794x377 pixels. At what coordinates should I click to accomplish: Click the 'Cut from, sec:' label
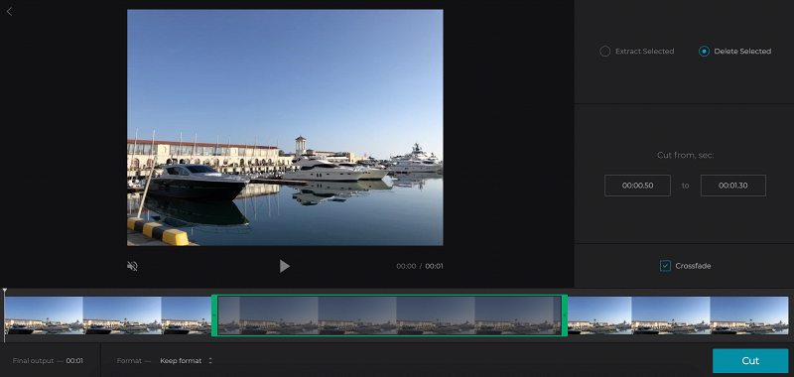pyautogui.click(x=685, y=156)
